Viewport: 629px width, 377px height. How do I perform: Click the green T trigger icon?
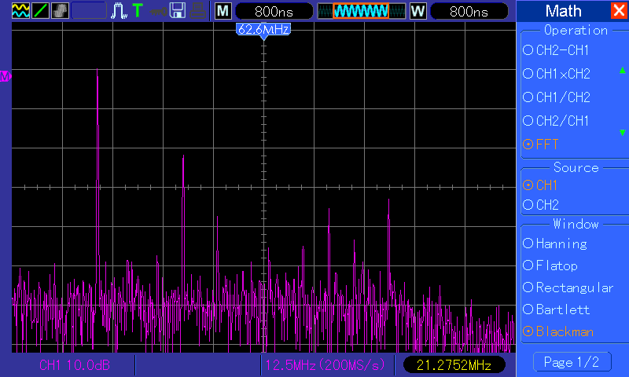pyautogui.click(x=138, y=11)
